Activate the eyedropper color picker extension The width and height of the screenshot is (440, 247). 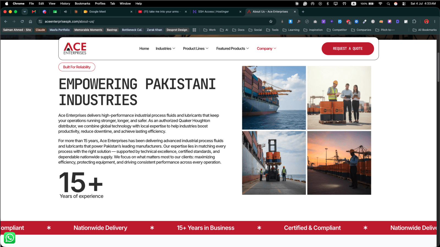[x=365, y=21]
